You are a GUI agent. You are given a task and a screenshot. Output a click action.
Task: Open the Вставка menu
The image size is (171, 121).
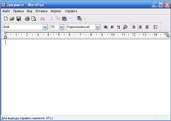[42, 11]
